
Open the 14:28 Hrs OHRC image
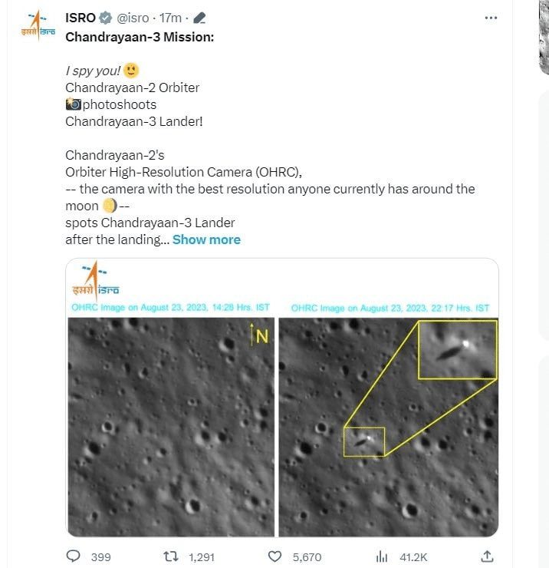point(171,426)
